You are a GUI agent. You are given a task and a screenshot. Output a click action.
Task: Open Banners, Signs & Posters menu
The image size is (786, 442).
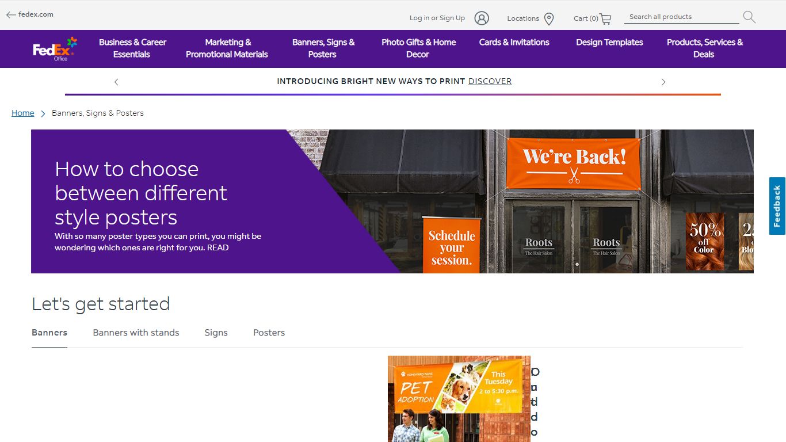(x=323, y=48)
